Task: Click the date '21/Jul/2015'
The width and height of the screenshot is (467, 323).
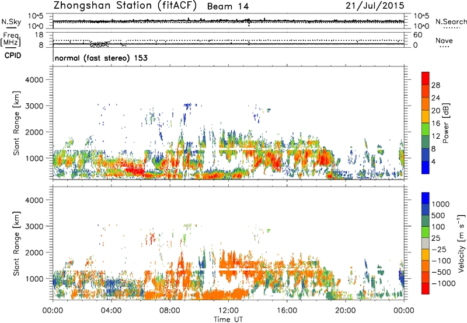Action: tap(375, 5)
